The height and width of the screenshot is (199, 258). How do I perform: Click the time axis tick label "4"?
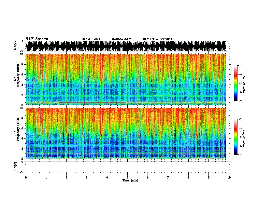click(107, 178)
